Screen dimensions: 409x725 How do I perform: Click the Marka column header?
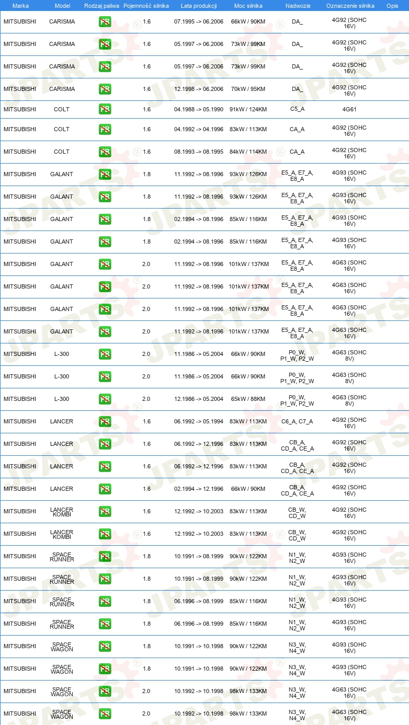click(x=20, y=6)
